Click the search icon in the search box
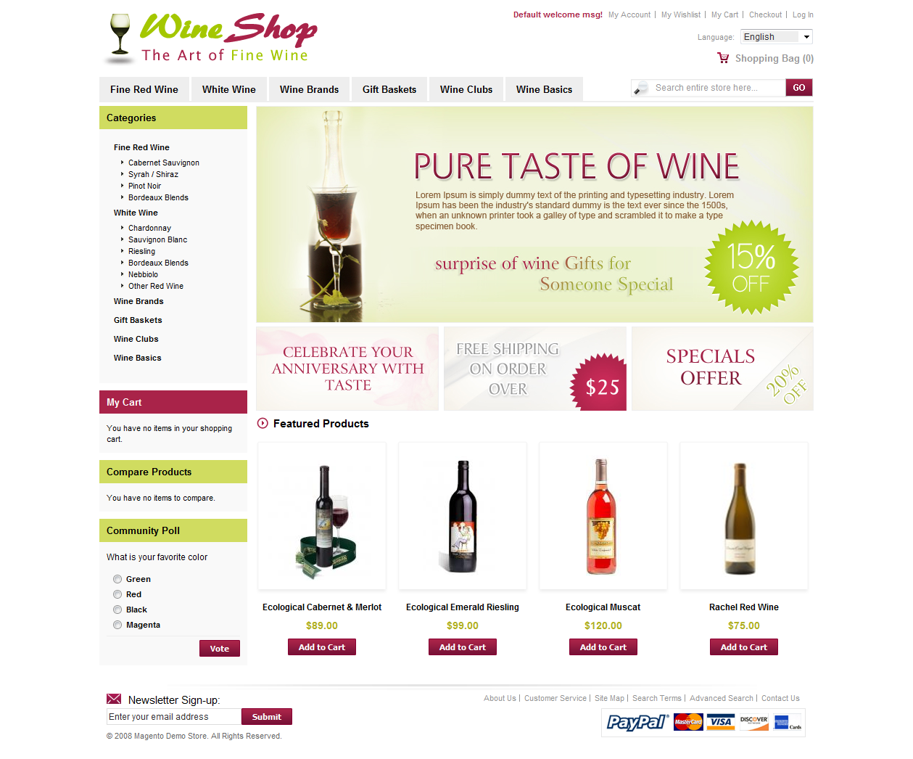 tap(641, 88)
